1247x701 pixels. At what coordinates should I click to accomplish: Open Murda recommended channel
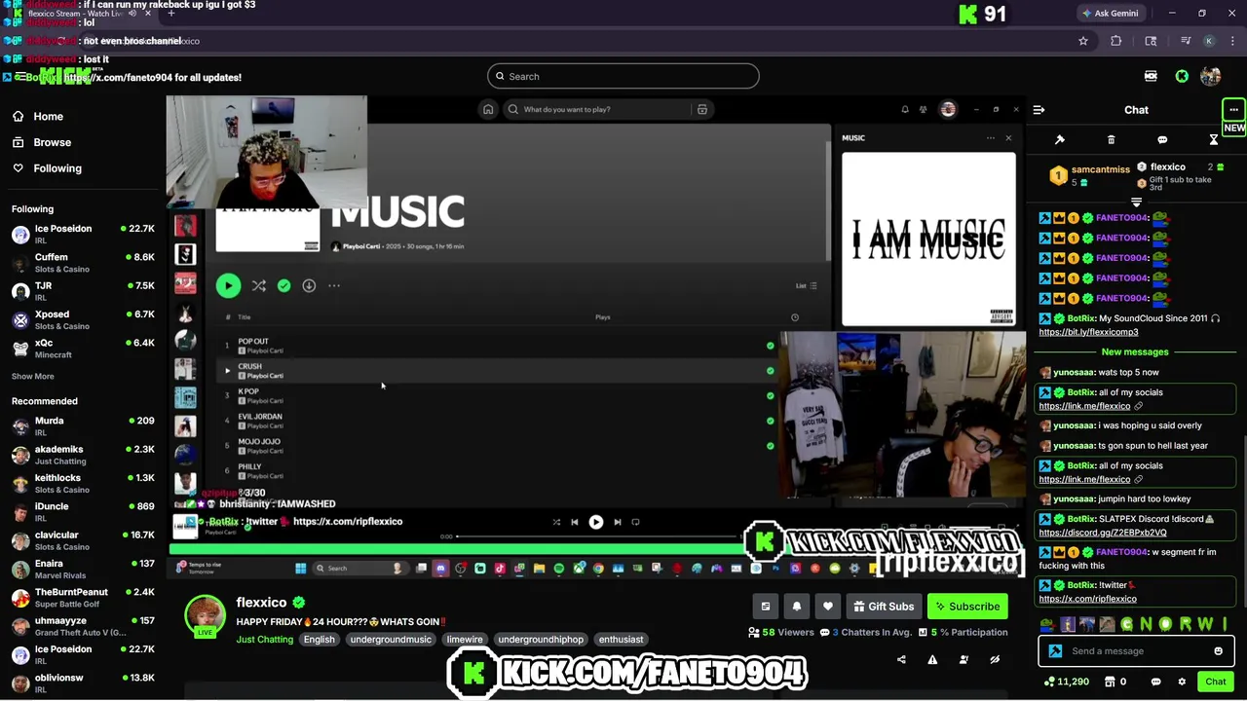(83, 425)
